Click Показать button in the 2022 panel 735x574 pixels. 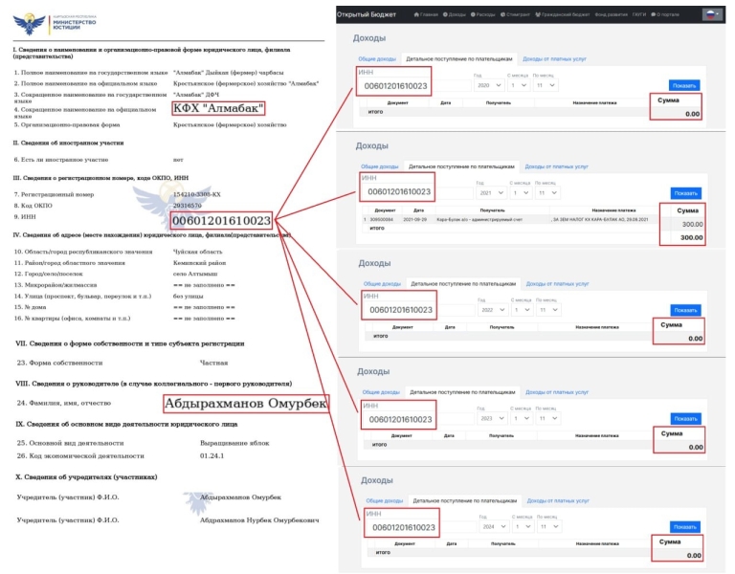point(685,310)
